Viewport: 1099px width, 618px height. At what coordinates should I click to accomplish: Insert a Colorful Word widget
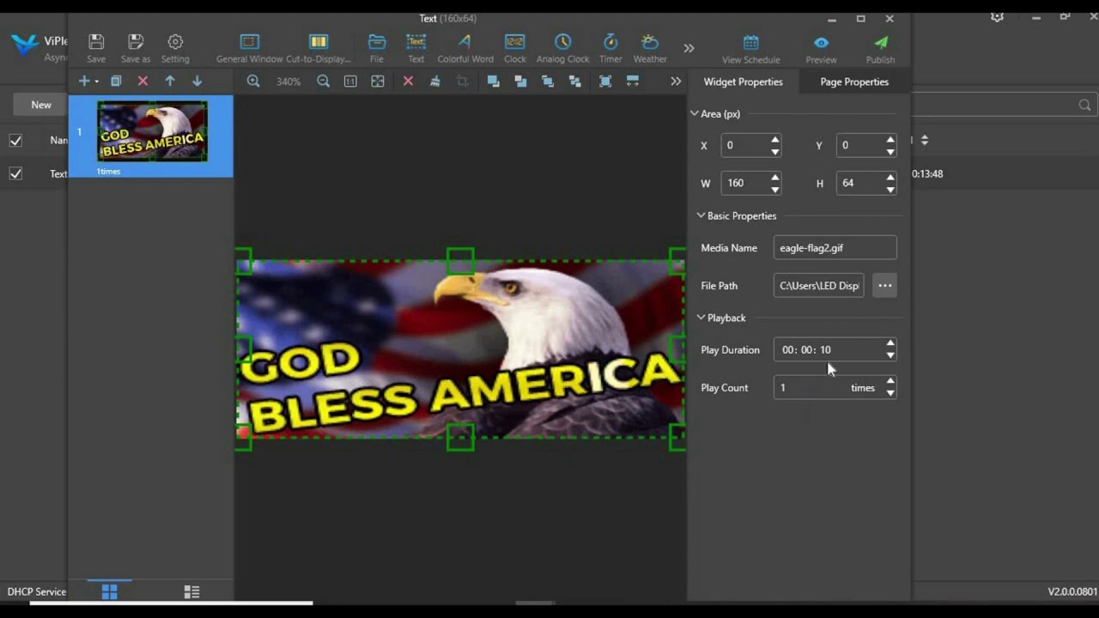pyautogui.click(x=464, y=48)
